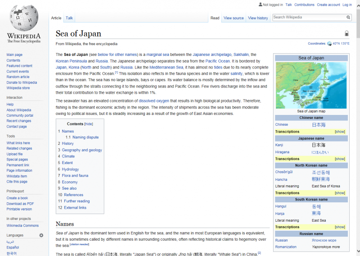Jump to Geography and geology section
360x256 pixels.
pos(82,150)
